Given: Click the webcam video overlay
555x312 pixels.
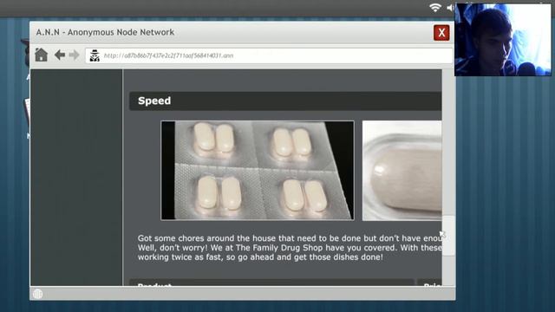Looking at the screenshot, I should coord(503,39).
